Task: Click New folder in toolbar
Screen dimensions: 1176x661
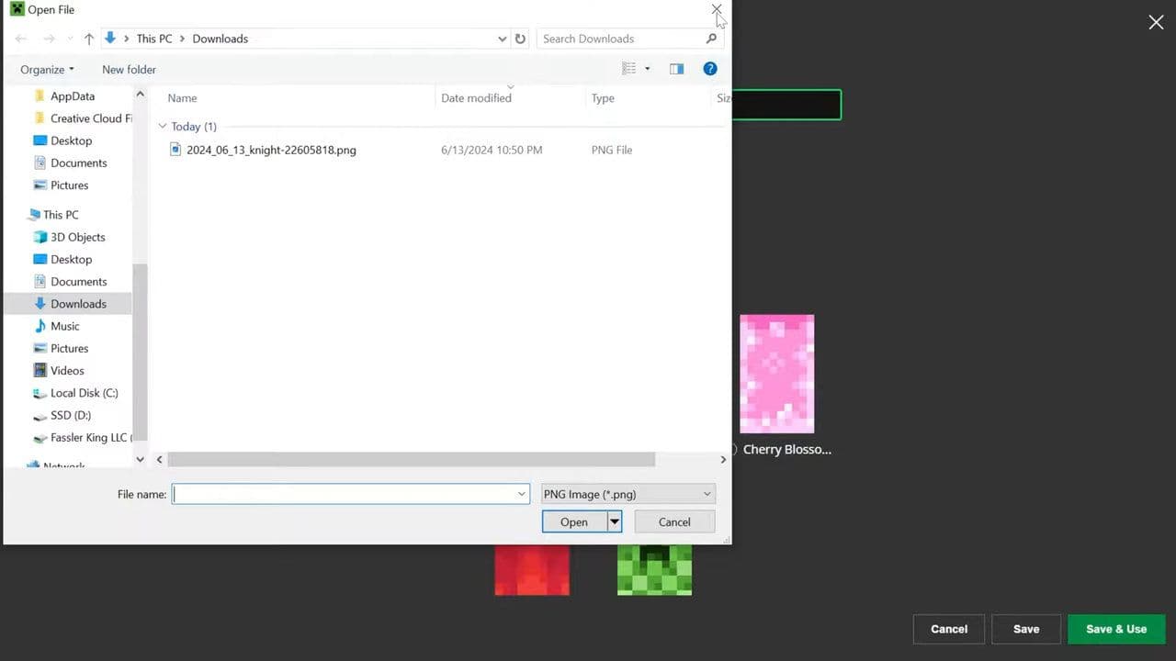Action: pyautogui.click(x=129, y=70)
